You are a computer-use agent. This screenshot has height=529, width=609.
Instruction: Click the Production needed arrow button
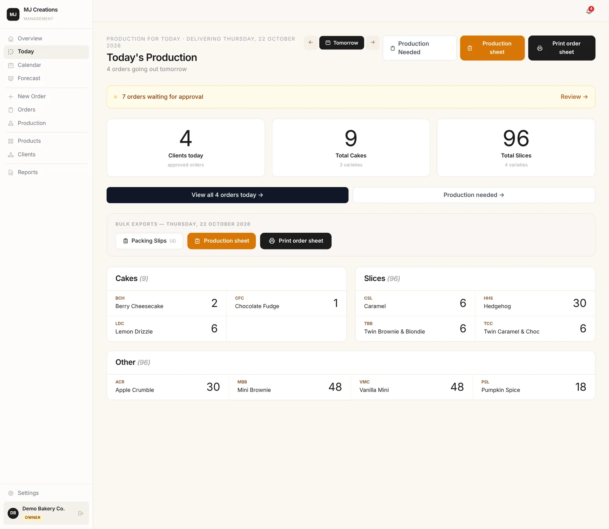[474, 195]
